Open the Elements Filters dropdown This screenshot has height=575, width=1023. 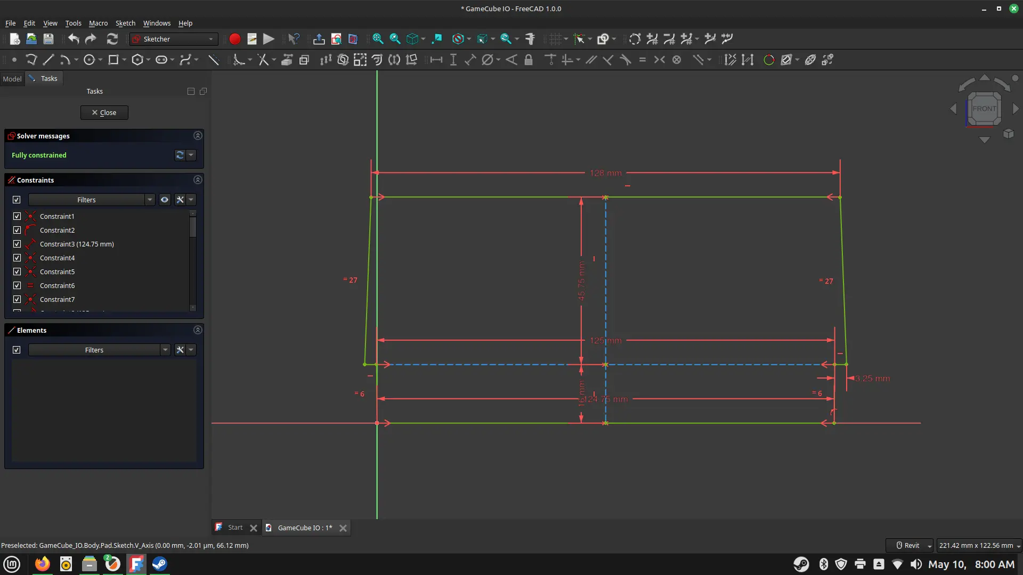click(165, 350)
